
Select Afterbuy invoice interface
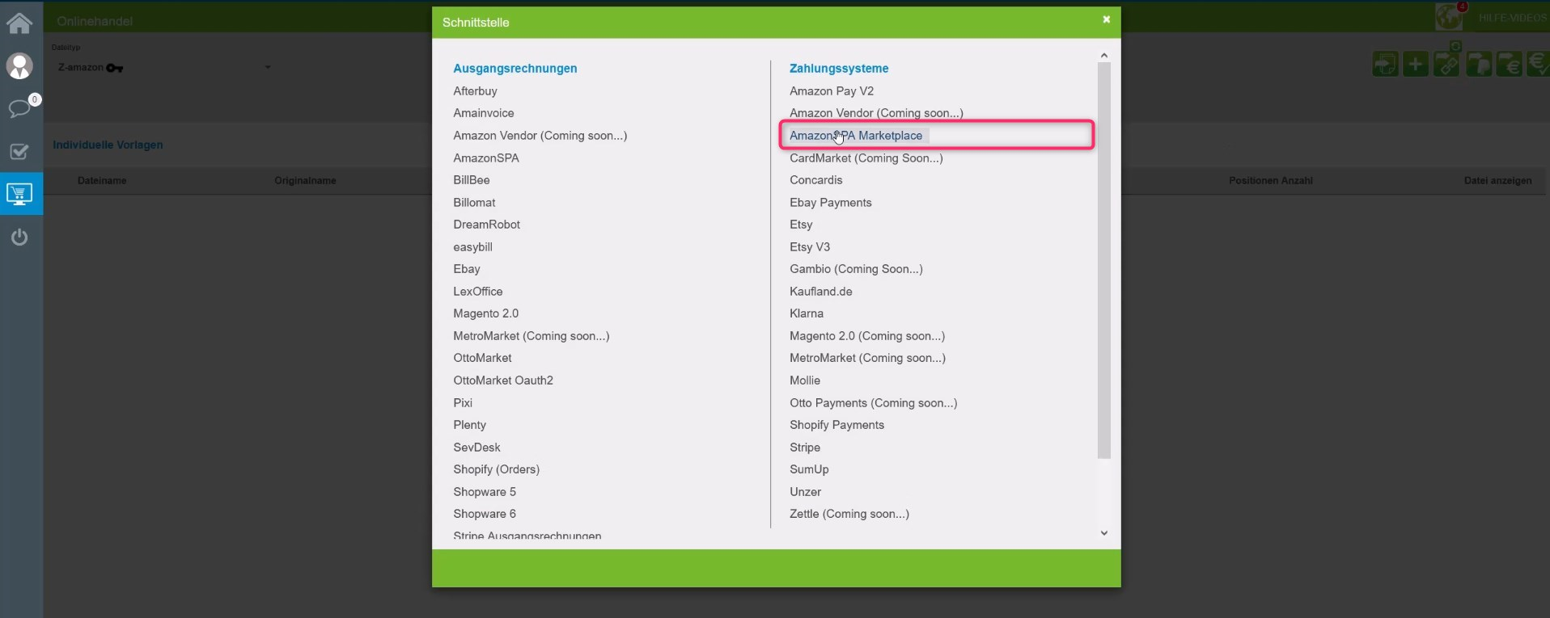point(475,91)
